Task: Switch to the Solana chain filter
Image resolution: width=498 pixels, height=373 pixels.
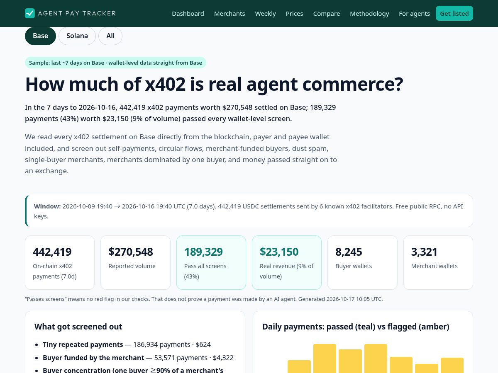Action: click(x=77, y=36)
